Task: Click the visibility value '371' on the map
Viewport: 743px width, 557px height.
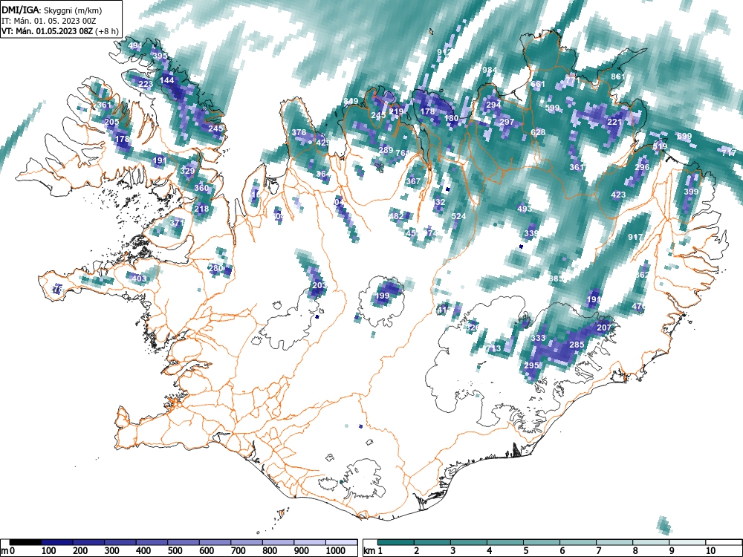Action: [x=176, y=222]
